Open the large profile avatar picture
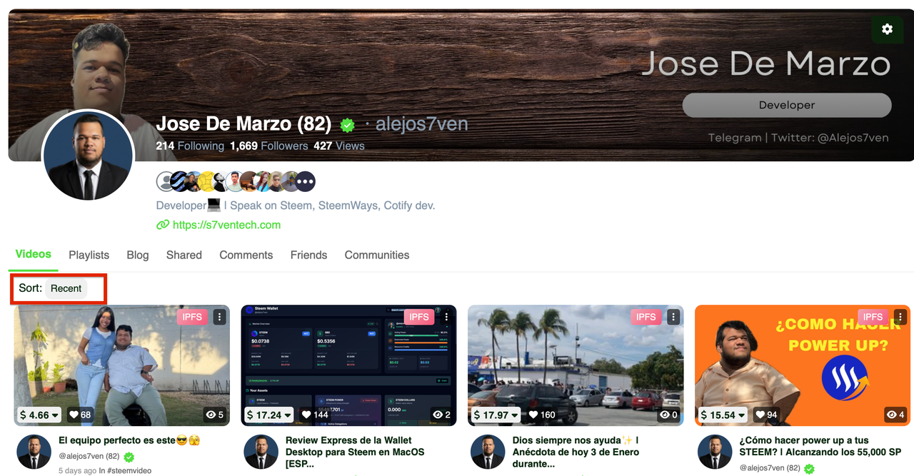The height and width of the screenshot is (476, 914). (88, 156)
